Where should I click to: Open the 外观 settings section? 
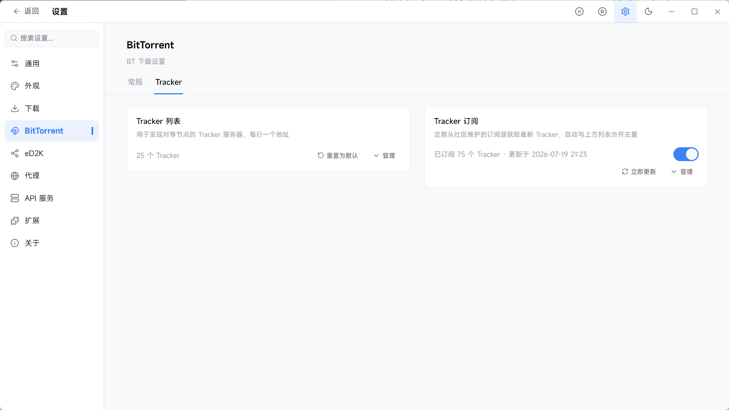click(x=52, y=86)
